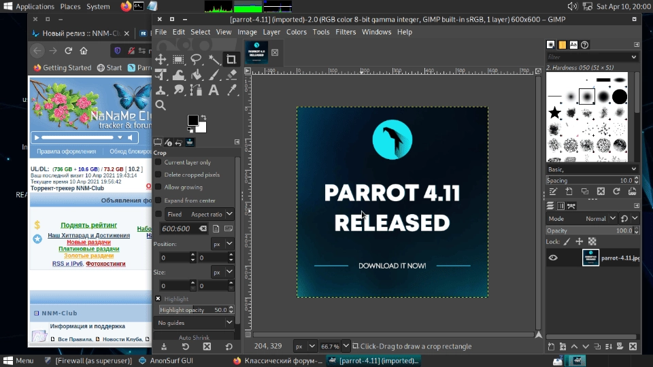This screenshot has height=367, width=653.
Task: Create a new layer in Layers panel
Action: coord(551,347)
